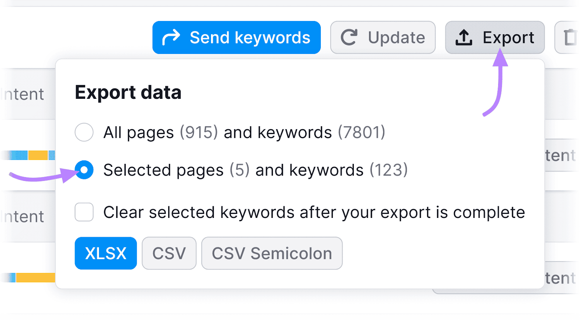Select the Selected pages and keywords radio button

point(84,170)
